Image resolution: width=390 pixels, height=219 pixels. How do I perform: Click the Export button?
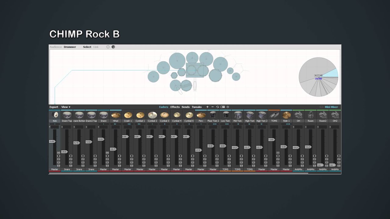[54, 107]
